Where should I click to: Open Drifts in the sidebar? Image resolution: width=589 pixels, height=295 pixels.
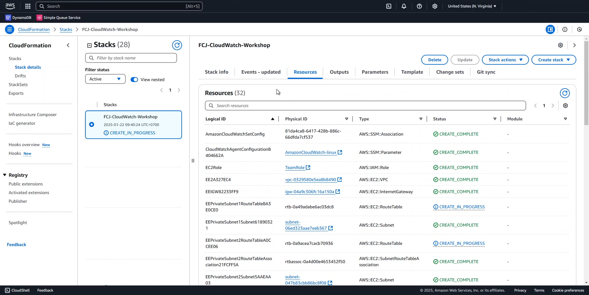coord(20,76)
